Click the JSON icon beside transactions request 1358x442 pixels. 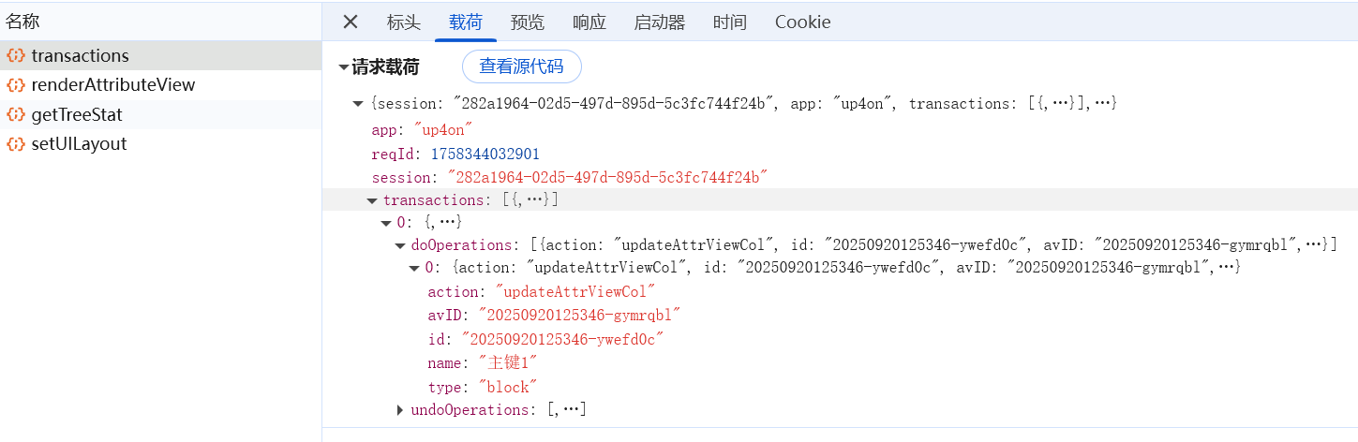(15, 55)
